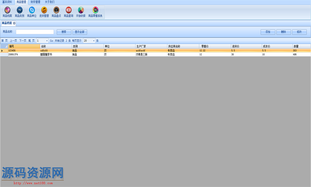
Task: Sort by the 名称 column header
Action: pyautogui.click(x=56, y=46)
